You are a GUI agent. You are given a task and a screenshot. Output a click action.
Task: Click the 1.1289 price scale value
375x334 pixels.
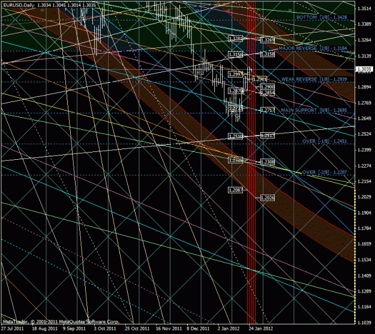[364, 291]
